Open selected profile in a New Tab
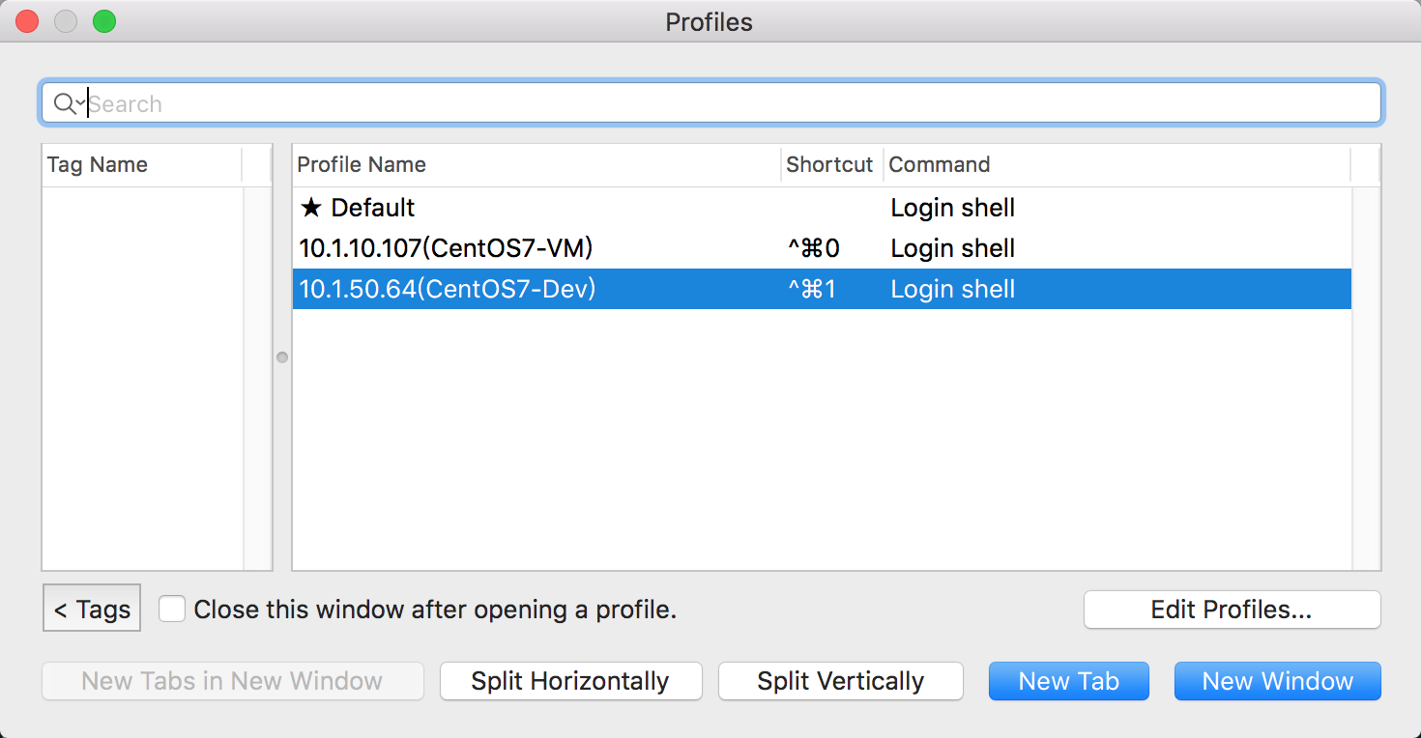 tap(1069, 681)
